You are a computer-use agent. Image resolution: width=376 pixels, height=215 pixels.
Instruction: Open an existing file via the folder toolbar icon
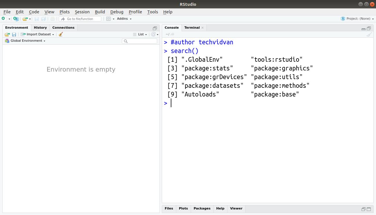pyautogui.click(x=25, y=19)
